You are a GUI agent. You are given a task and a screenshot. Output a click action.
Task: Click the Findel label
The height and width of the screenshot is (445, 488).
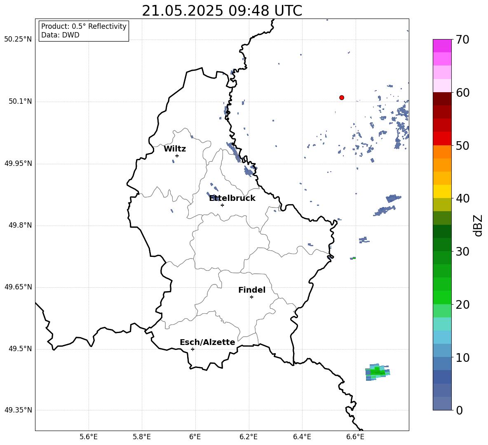[252, 290]
